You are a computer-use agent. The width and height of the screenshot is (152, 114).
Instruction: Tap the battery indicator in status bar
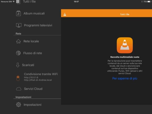pyautogui.click(x=149, y=1)
